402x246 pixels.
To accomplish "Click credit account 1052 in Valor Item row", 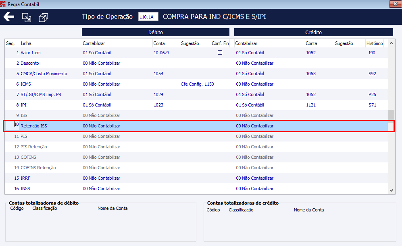I will pyautogui.click(x=311, y=53).
